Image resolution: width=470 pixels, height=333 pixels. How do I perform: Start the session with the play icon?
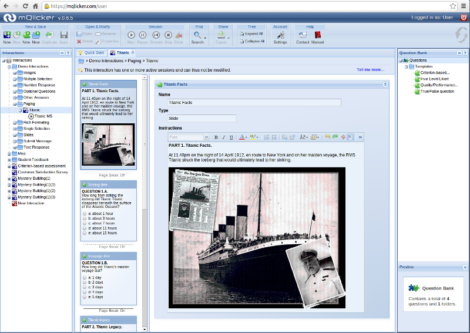[x=131, y=35]
